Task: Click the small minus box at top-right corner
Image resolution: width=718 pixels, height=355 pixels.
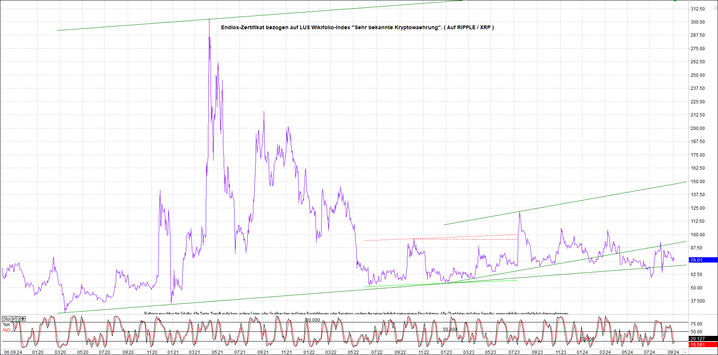Action: 715,8
